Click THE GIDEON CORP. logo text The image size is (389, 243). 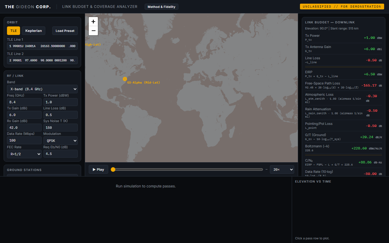(x=28, y=7)
